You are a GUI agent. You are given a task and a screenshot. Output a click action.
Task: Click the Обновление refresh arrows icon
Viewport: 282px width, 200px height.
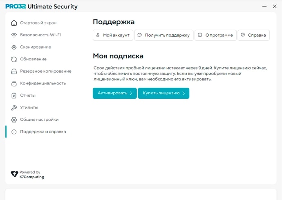[x=14, y=59]
